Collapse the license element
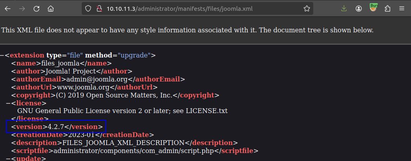The width and height of the screenshot is (411, 161). tap(8, 103)
